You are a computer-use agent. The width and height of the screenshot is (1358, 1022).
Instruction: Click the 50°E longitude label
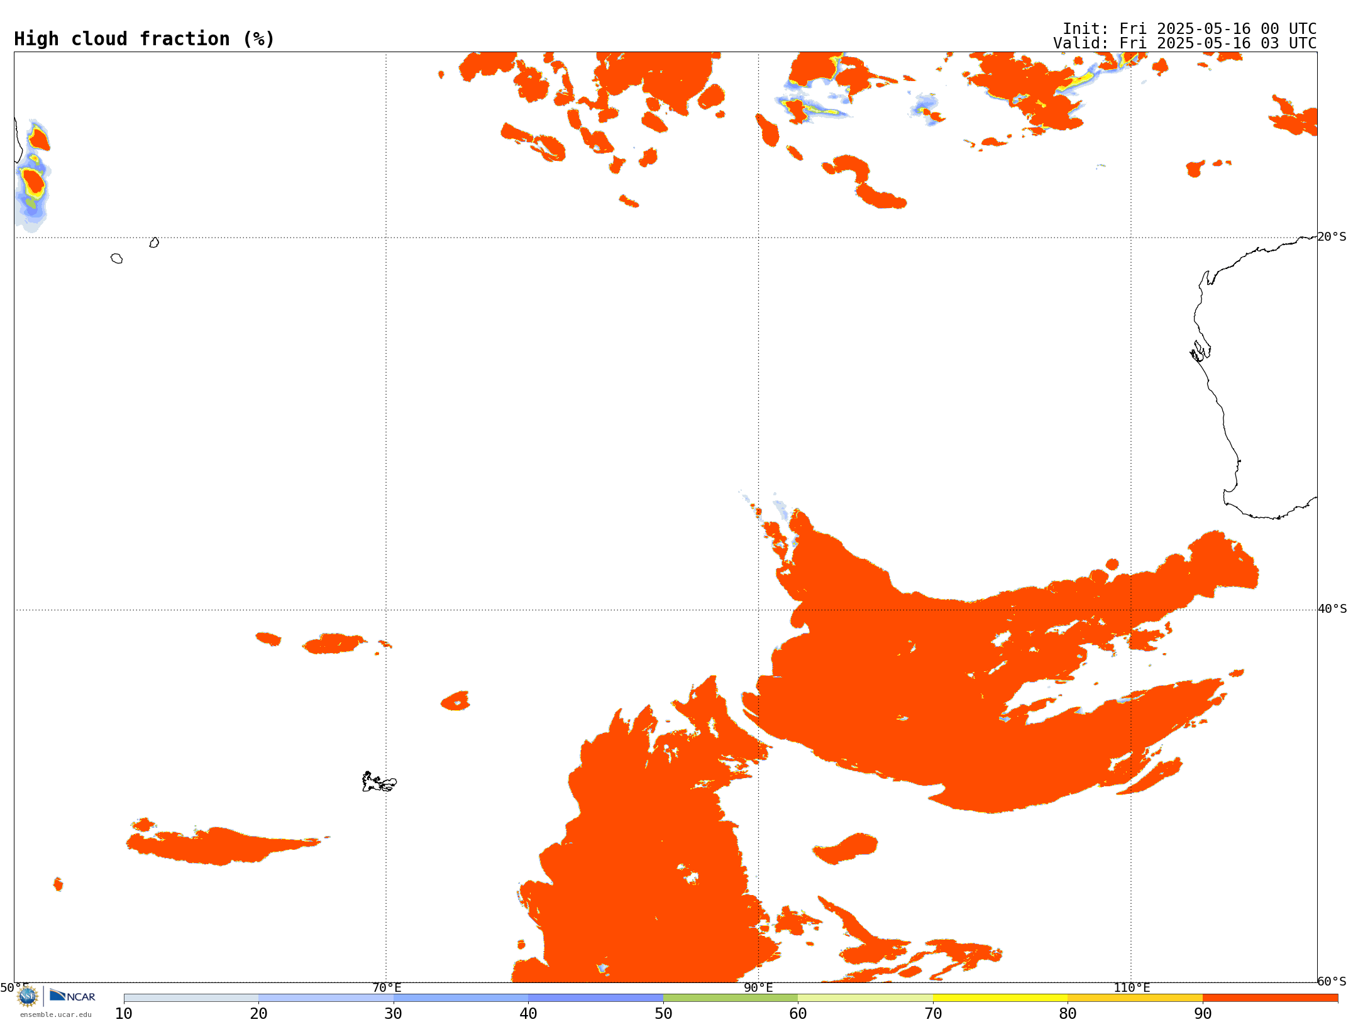point(14,987)
